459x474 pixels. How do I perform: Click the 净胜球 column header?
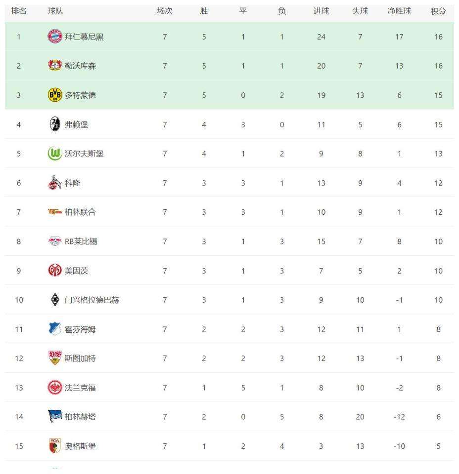coord(399,11)
